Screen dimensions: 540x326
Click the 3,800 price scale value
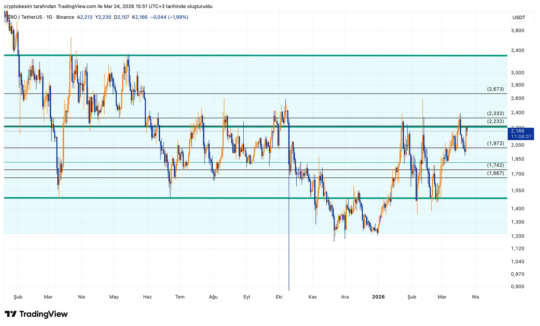click(517, 30)
